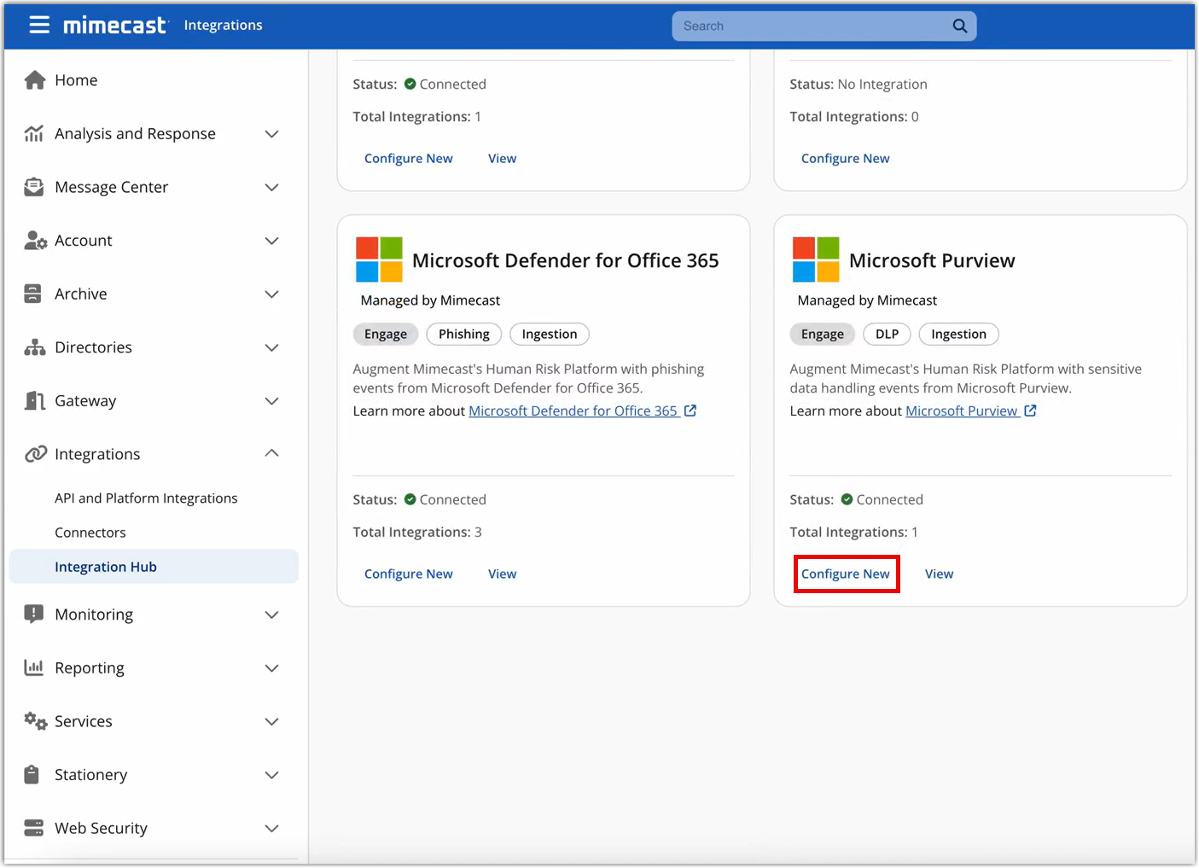Open the Message Center inbox icon
Viewport: 1199px width, 868px height.
click(x=34, y=187)
